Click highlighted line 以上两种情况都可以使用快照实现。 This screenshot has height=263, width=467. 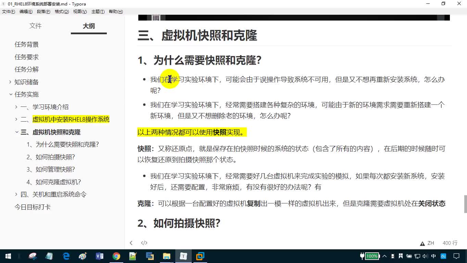pyautogui.click(x=192, y=133)
